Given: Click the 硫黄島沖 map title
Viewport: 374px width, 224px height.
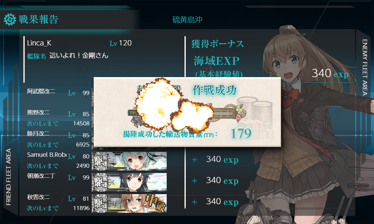Looking at the screenshot, I should (187, 20).
